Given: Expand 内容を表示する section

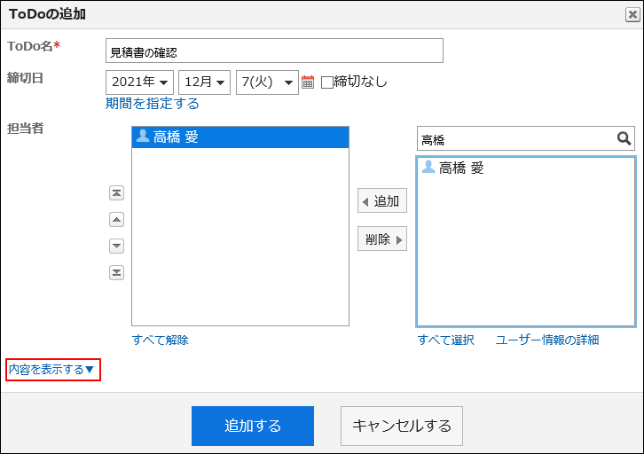Looking at the screenshot, I should coord(51,370).
